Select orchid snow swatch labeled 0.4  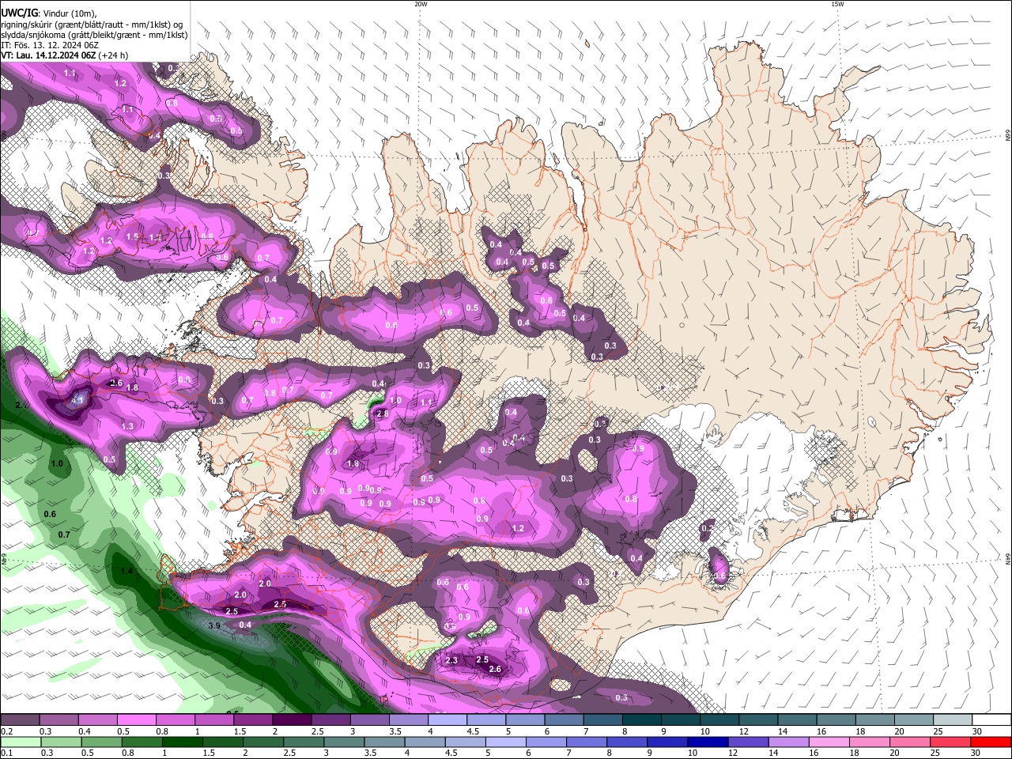click(97, 720)
